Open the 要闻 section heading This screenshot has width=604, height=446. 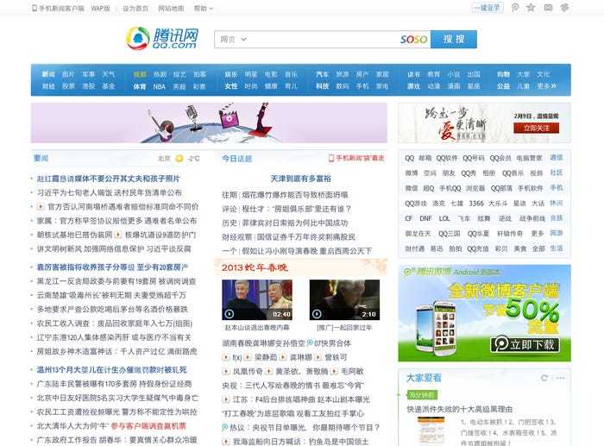(x=41, y=158)
